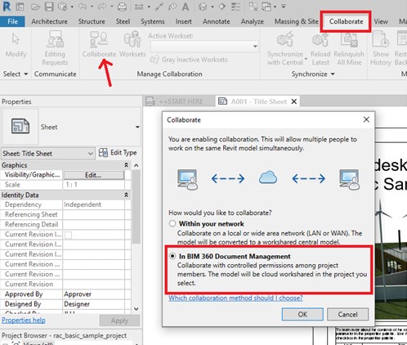Viewport: 407px width, 345px height.
Task: Click the Collaborate tool in Manage Collaboration panel
Action: pyautogui.click(x=99, y=43)
